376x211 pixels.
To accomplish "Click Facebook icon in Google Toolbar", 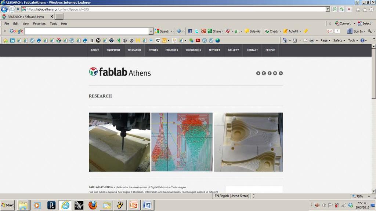I will tap(190, 31).
